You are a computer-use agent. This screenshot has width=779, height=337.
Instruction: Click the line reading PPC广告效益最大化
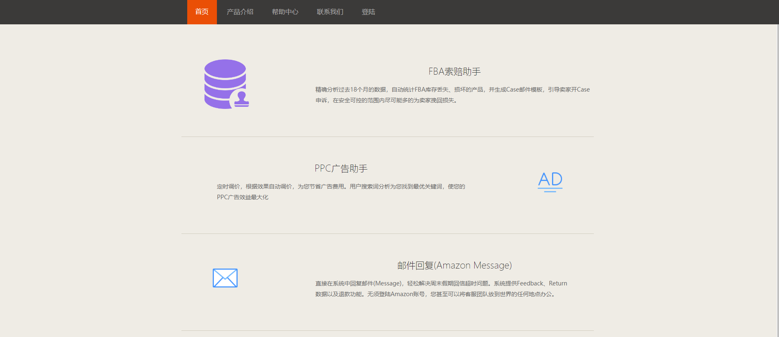coord(242,197)
